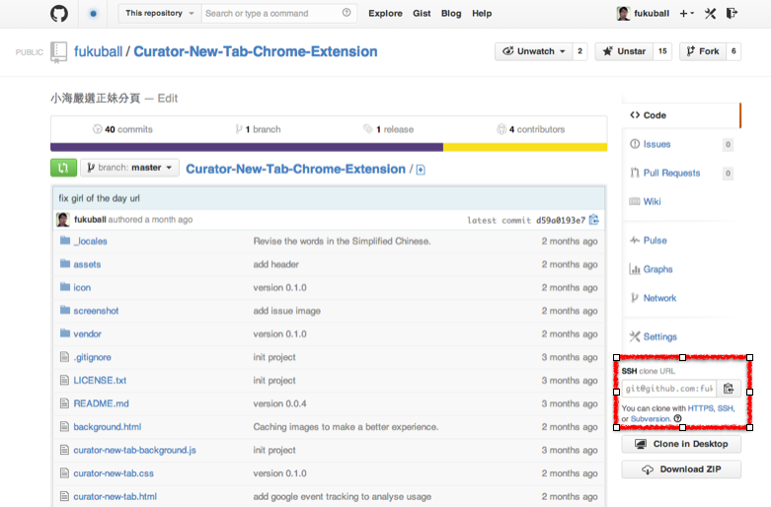Open the Blog menu item
771x507 pixels.
click(451, 13)
